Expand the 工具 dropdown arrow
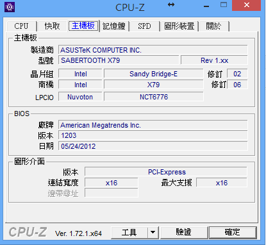The width and height of the screenshot is (266, 245). (153, 232)
